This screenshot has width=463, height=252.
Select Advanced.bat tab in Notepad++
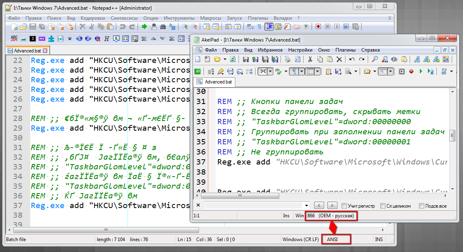[27, 51]
